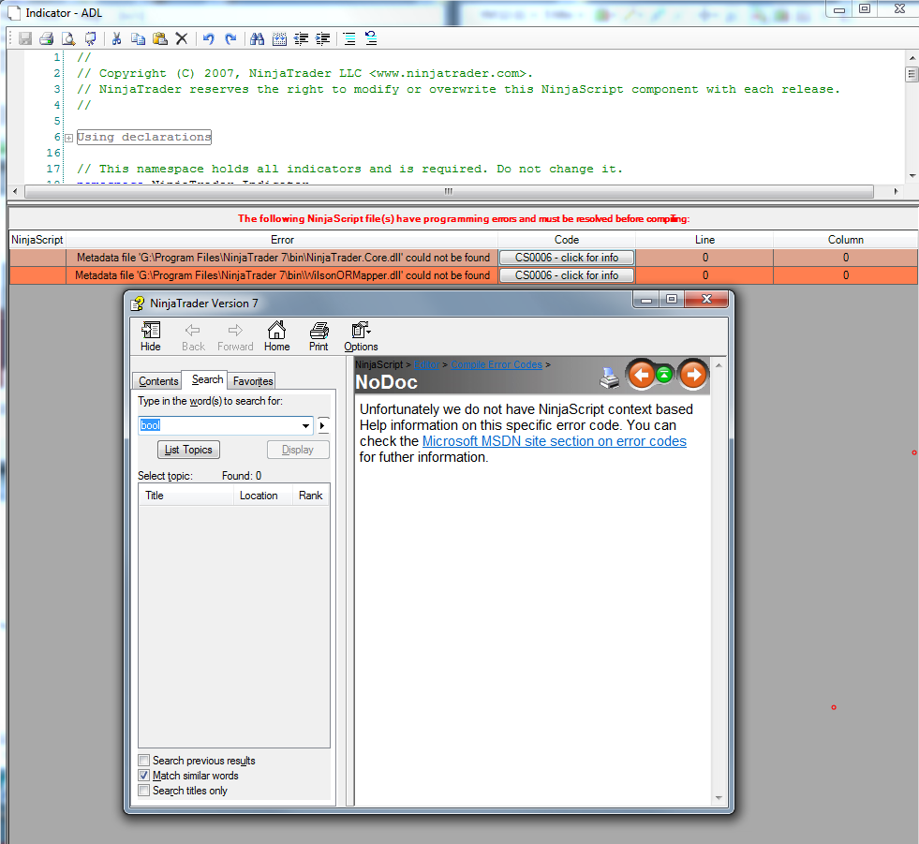Screen dimensions: 919x844
Task: Click Forward in the help toolbar
Action: click(x=235, y=336)
